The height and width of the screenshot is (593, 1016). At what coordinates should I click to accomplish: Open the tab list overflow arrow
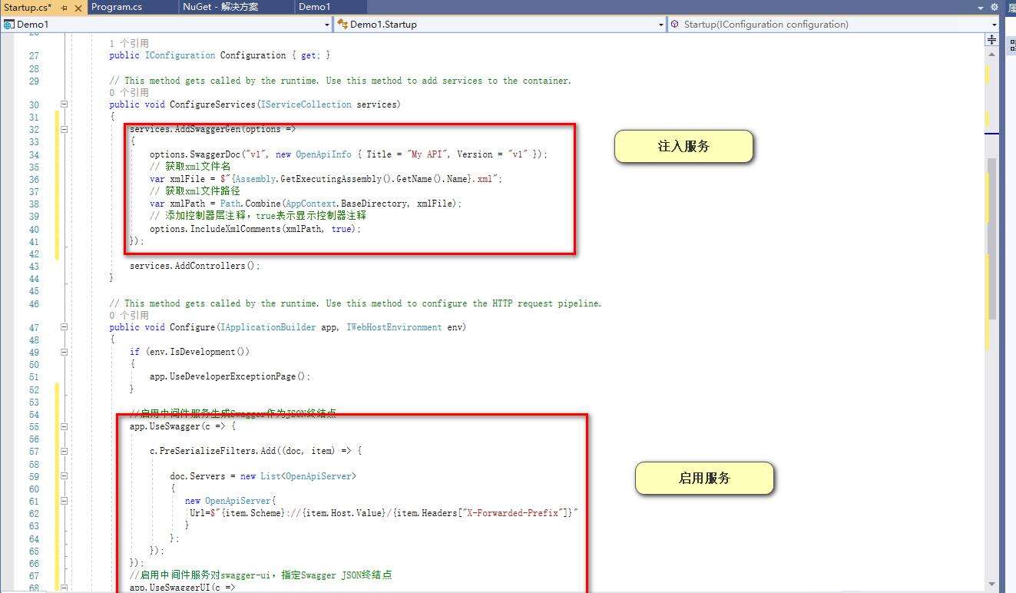[x=981, y=8]
